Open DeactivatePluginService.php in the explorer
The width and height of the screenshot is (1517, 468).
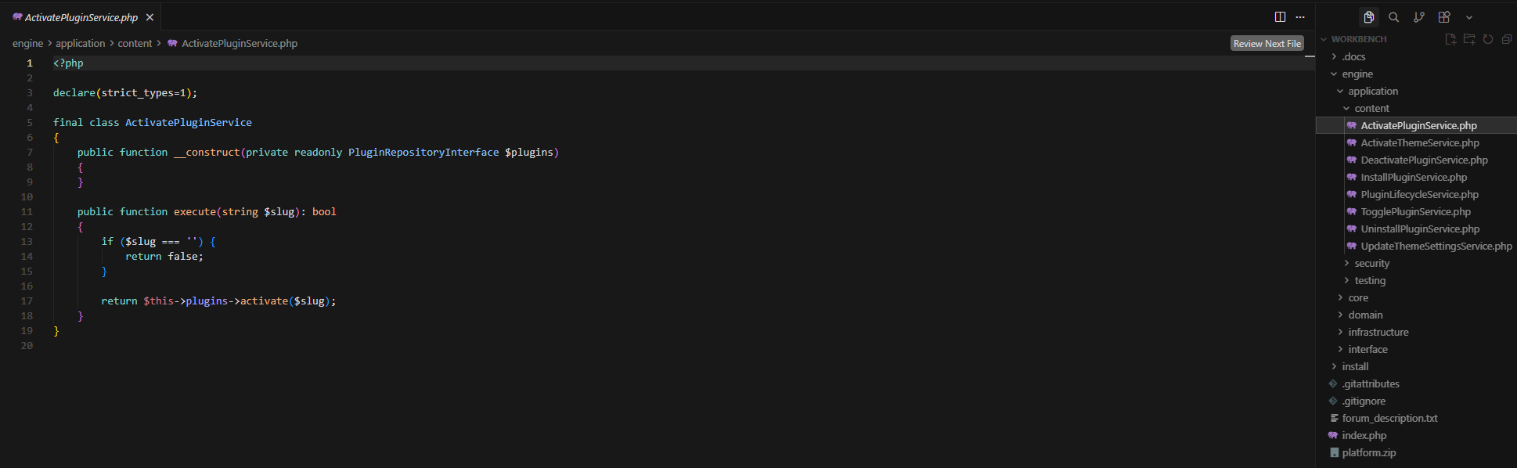pos(1424,160)
